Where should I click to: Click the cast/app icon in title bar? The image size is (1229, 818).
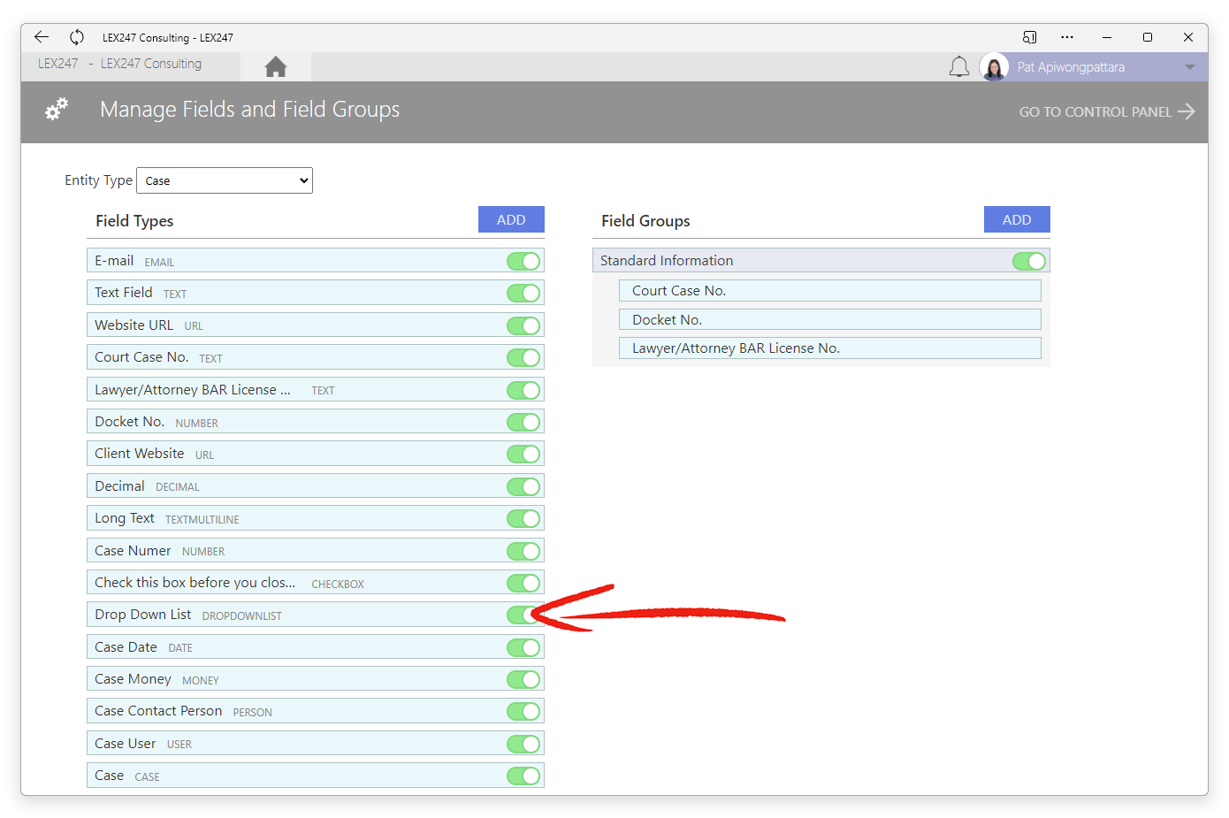(x=1029, y=37)
